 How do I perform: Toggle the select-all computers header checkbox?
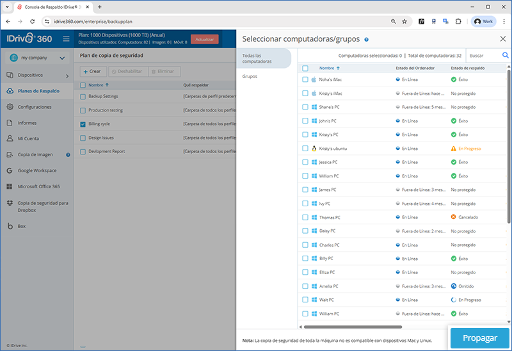[305, 68]
